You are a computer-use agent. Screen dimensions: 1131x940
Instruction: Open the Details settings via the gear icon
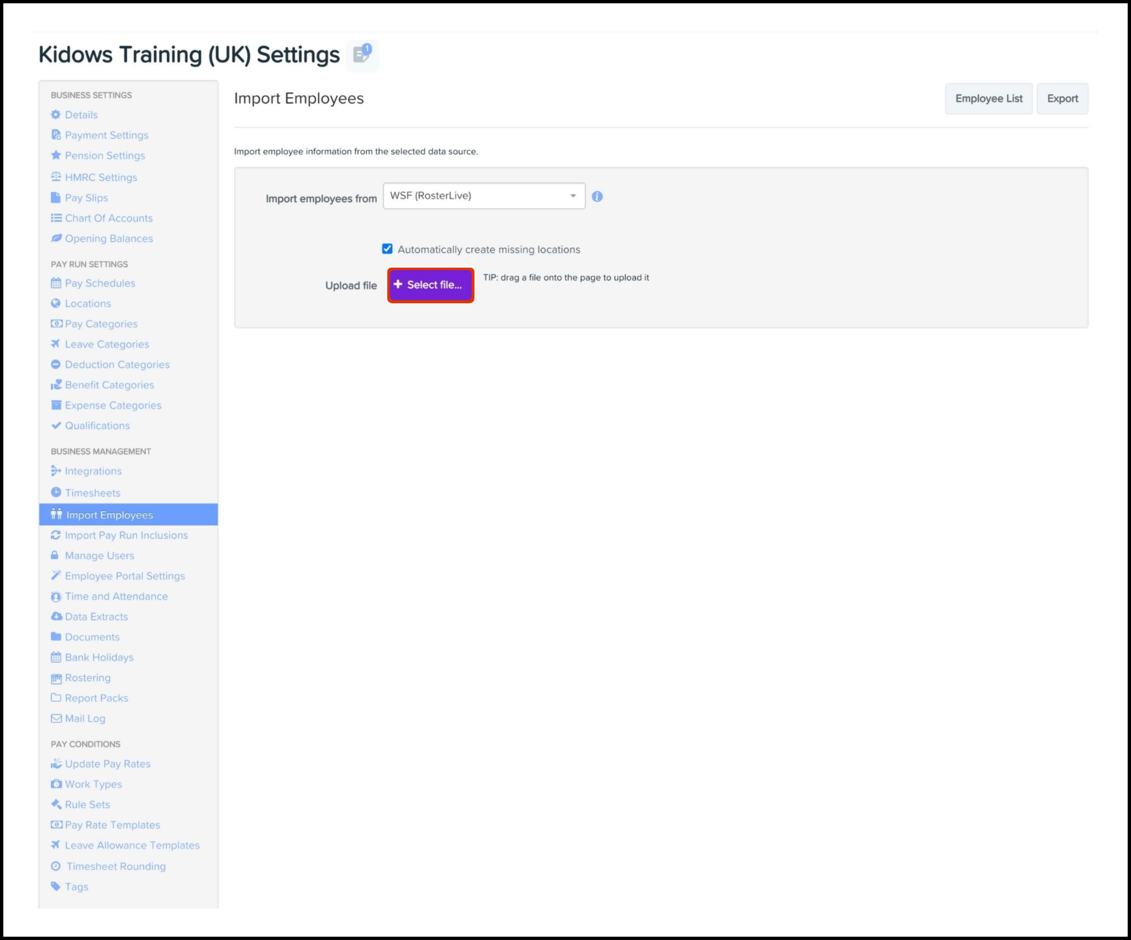56,115
